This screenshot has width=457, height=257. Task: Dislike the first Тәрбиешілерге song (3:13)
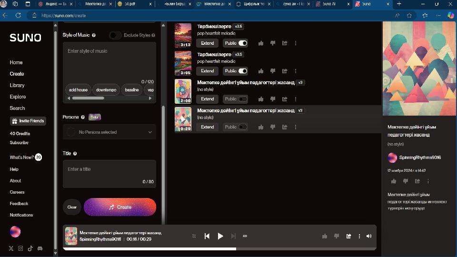(x=272, y=43)
